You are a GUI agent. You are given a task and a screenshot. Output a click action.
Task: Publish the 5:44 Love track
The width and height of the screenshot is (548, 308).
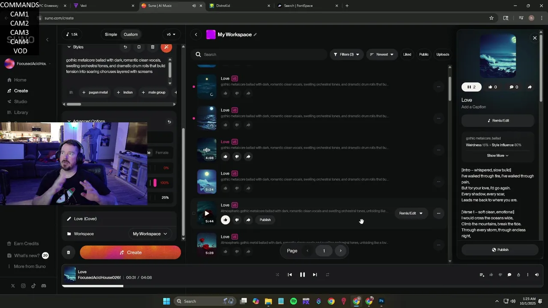[x=265, y=220]
